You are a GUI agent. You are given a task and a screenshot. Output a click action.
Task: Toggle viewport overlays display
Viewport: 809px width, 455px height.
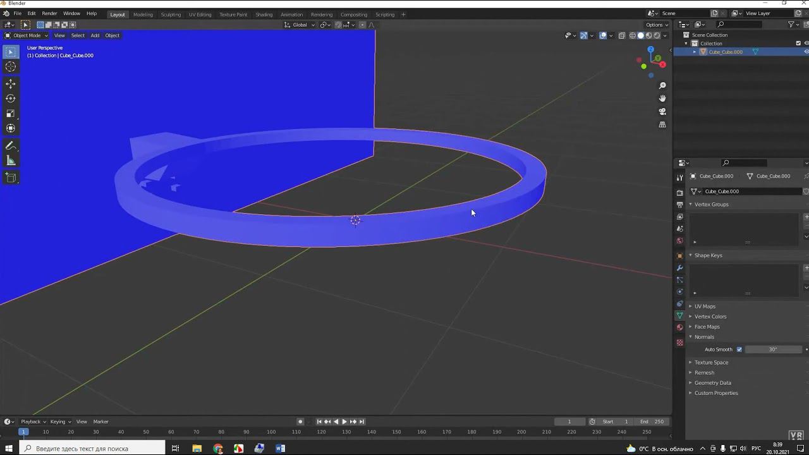click(603, 35)
